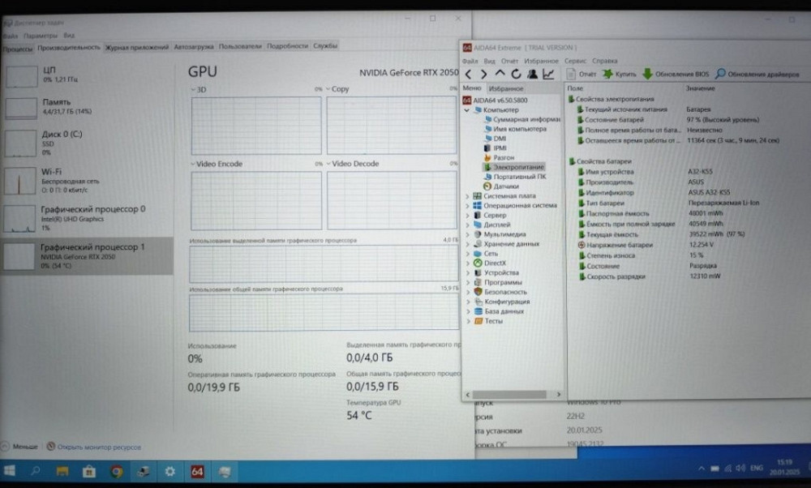Click the Открыть монитор ресурсов link
The image size is (811, 488).
(93, 447)
